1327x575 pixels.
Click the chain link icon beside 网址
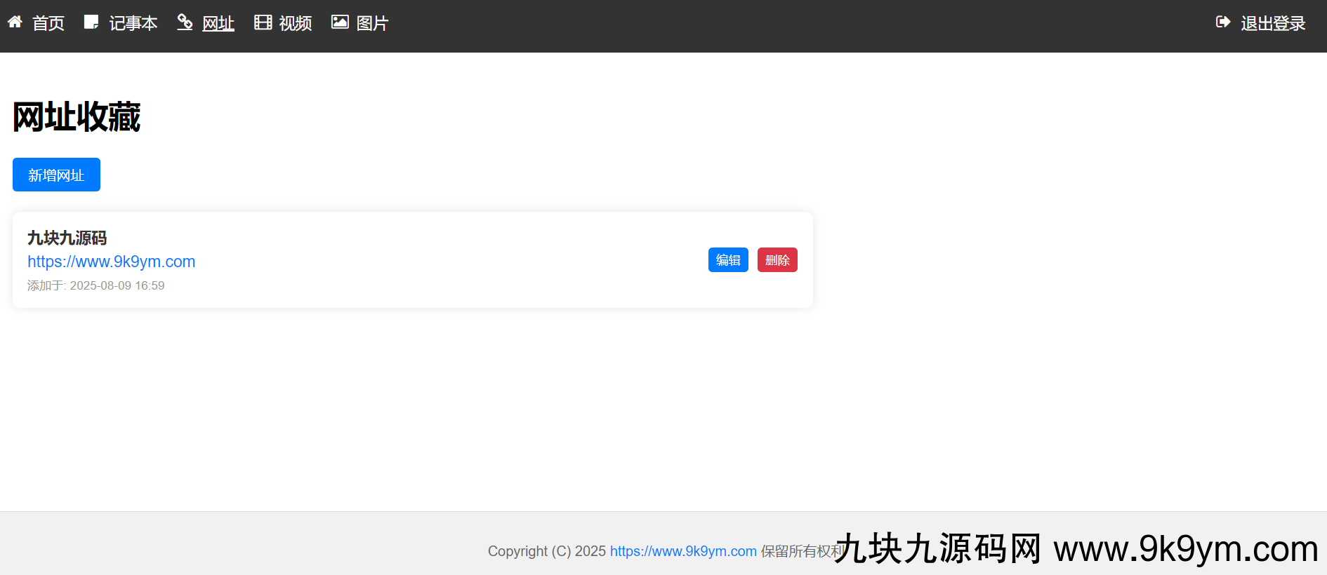[185, 22]
